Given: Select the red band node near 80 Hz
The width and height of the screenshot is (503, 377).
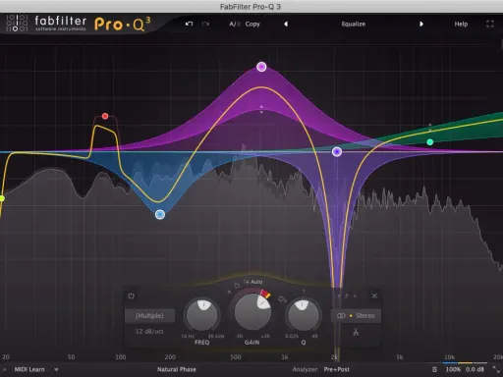Looking at the screenshot, I should [x=105, y=116].
